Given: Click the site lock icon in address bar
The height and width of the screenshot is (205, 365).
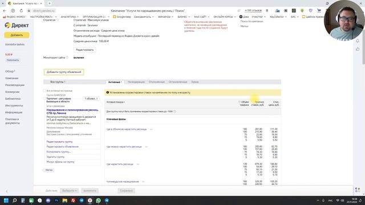Looking at the screenshot, I should [29, 11].
